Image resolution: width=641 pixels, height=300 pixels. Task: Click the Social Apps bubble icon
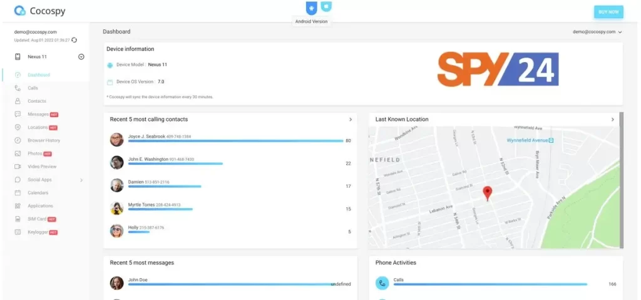(18, 180)
